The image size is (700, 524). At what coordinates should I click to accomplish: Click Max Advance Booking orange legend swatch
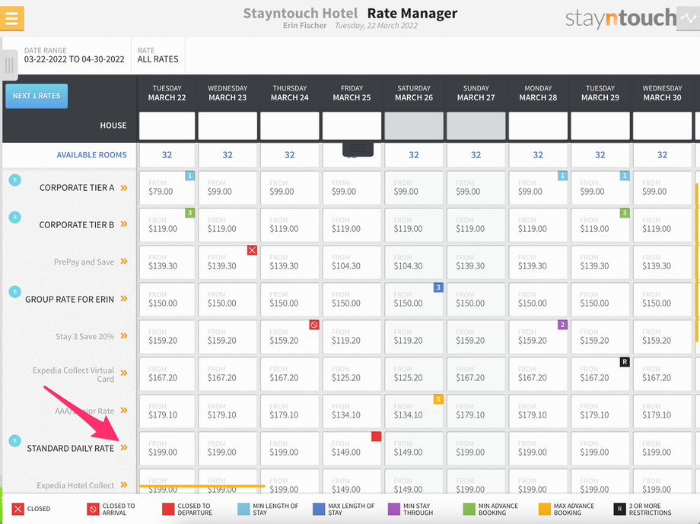pyautogui.click(x=545, y=509)
